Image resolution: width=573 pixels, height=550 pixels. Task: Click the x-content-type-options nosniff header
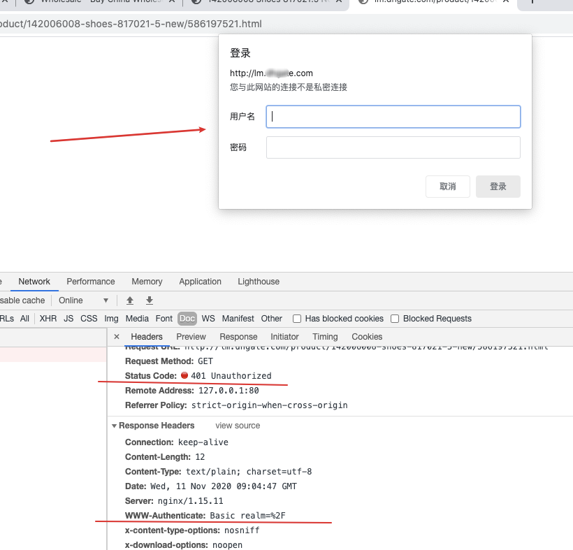(x=192, y=530)
